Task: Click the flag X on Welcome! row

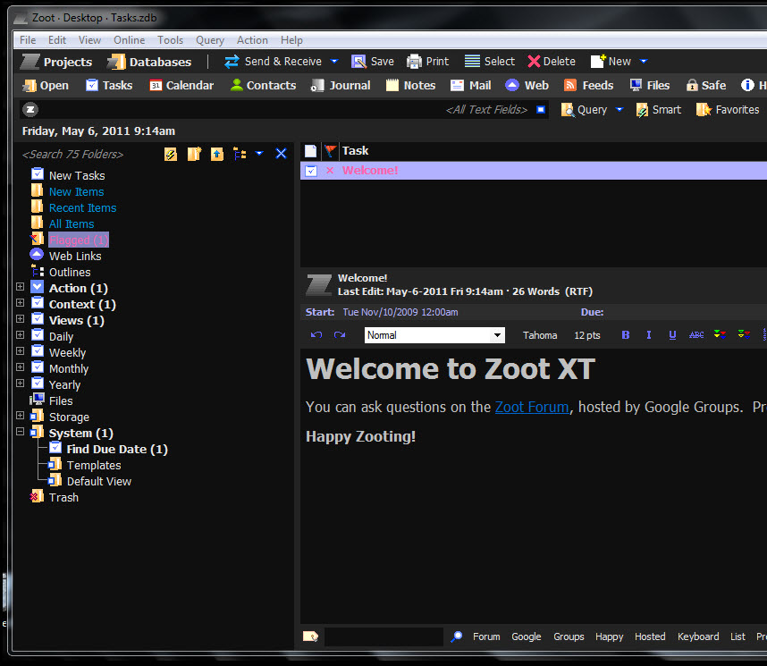Action: [x=330, y=170]
